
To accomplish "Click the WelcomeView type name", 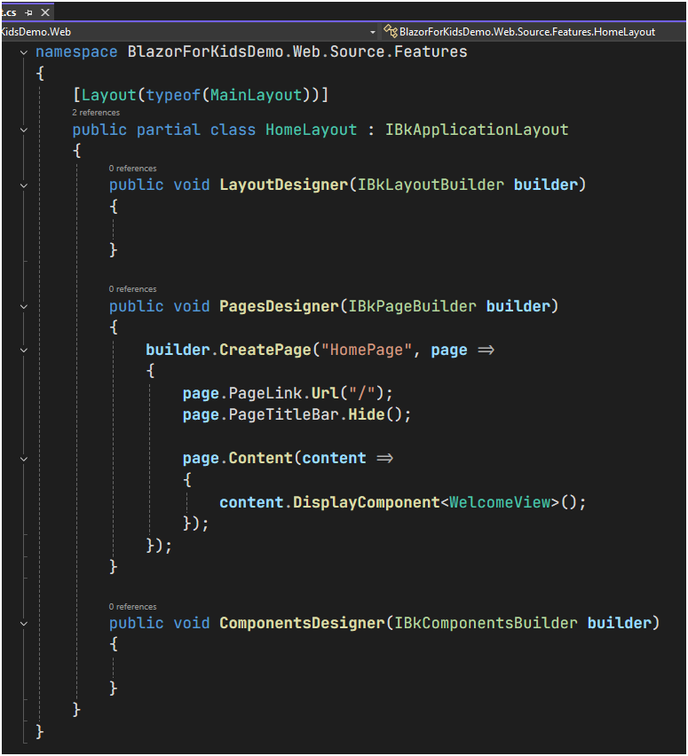I will coord(500,502).
